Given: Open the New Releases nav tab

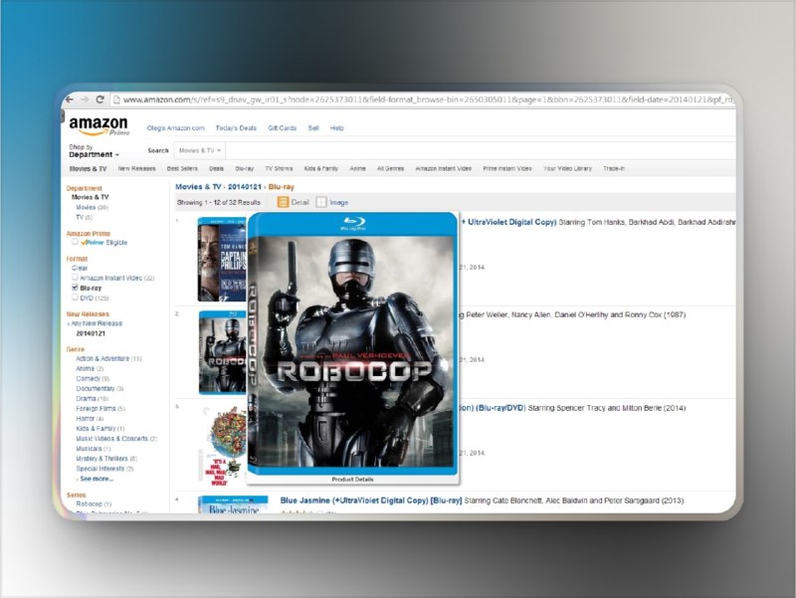Looking at the screenshot, I should click(136, 169).
